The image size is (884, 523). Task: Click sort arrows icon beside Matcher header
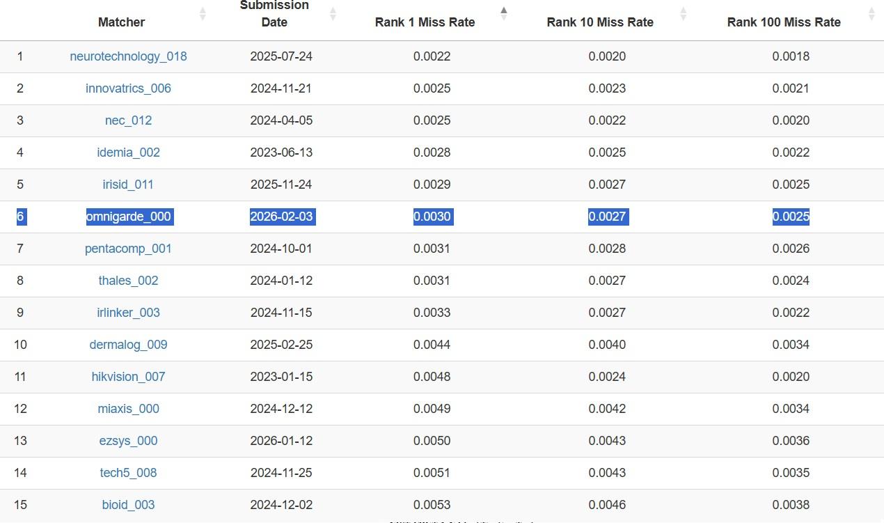[x=203, y=14]
